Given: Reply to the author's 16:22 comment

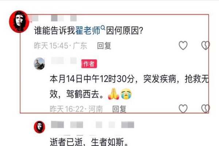Looking at the screenshot, I should coord(119,109).
